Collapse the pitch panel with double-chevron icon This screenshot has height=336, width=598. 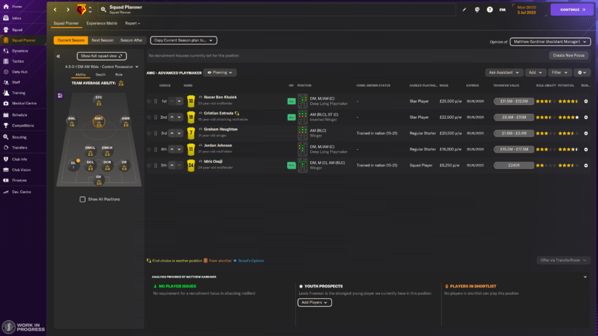click(x=59, y=56)
